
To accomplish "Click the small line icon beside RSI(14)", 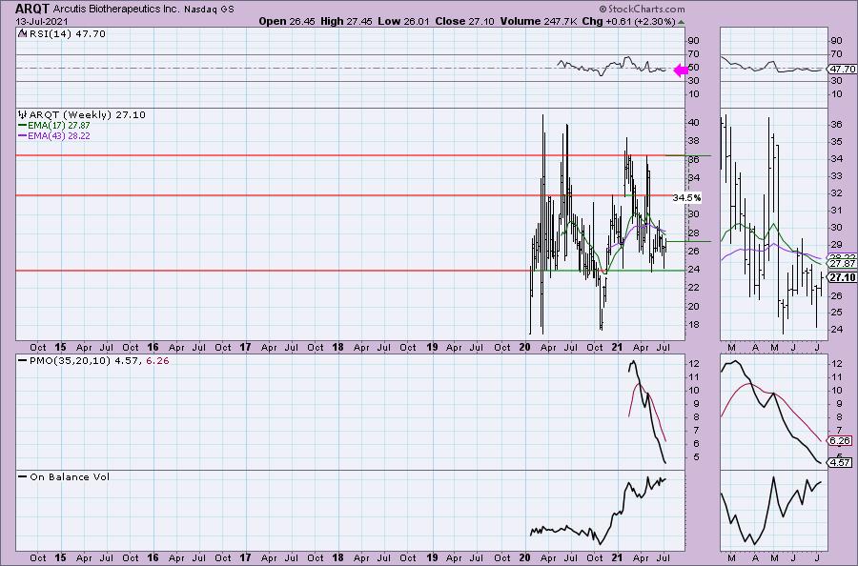I will (23, 34).
